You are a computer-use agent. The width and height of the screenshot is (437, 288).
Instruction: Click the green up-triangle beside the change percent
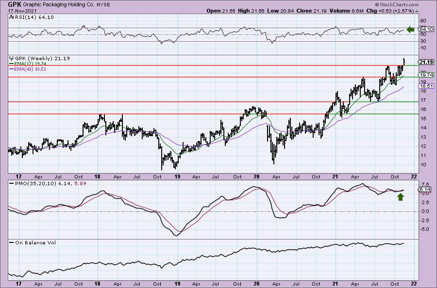[417, 11]
